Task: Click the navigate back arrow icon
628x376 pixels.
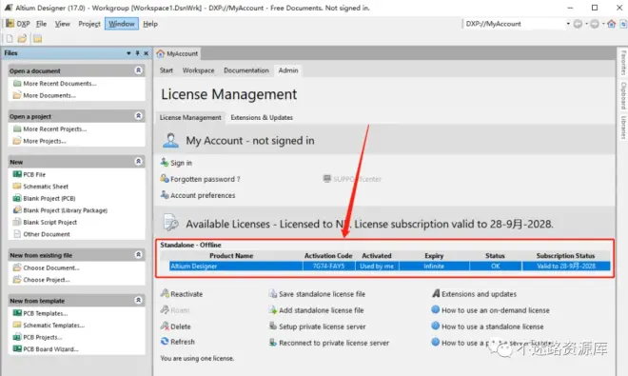Action: point(578,24)
